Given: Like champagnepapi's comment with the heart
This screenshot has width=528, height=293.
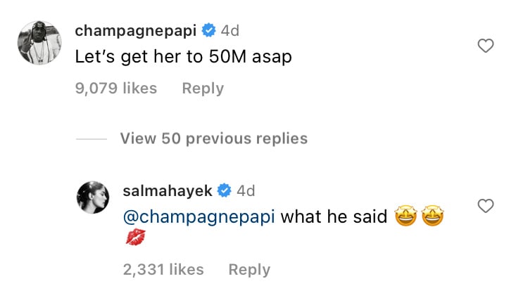Looking at the screenshot, I should pos(485,46).
